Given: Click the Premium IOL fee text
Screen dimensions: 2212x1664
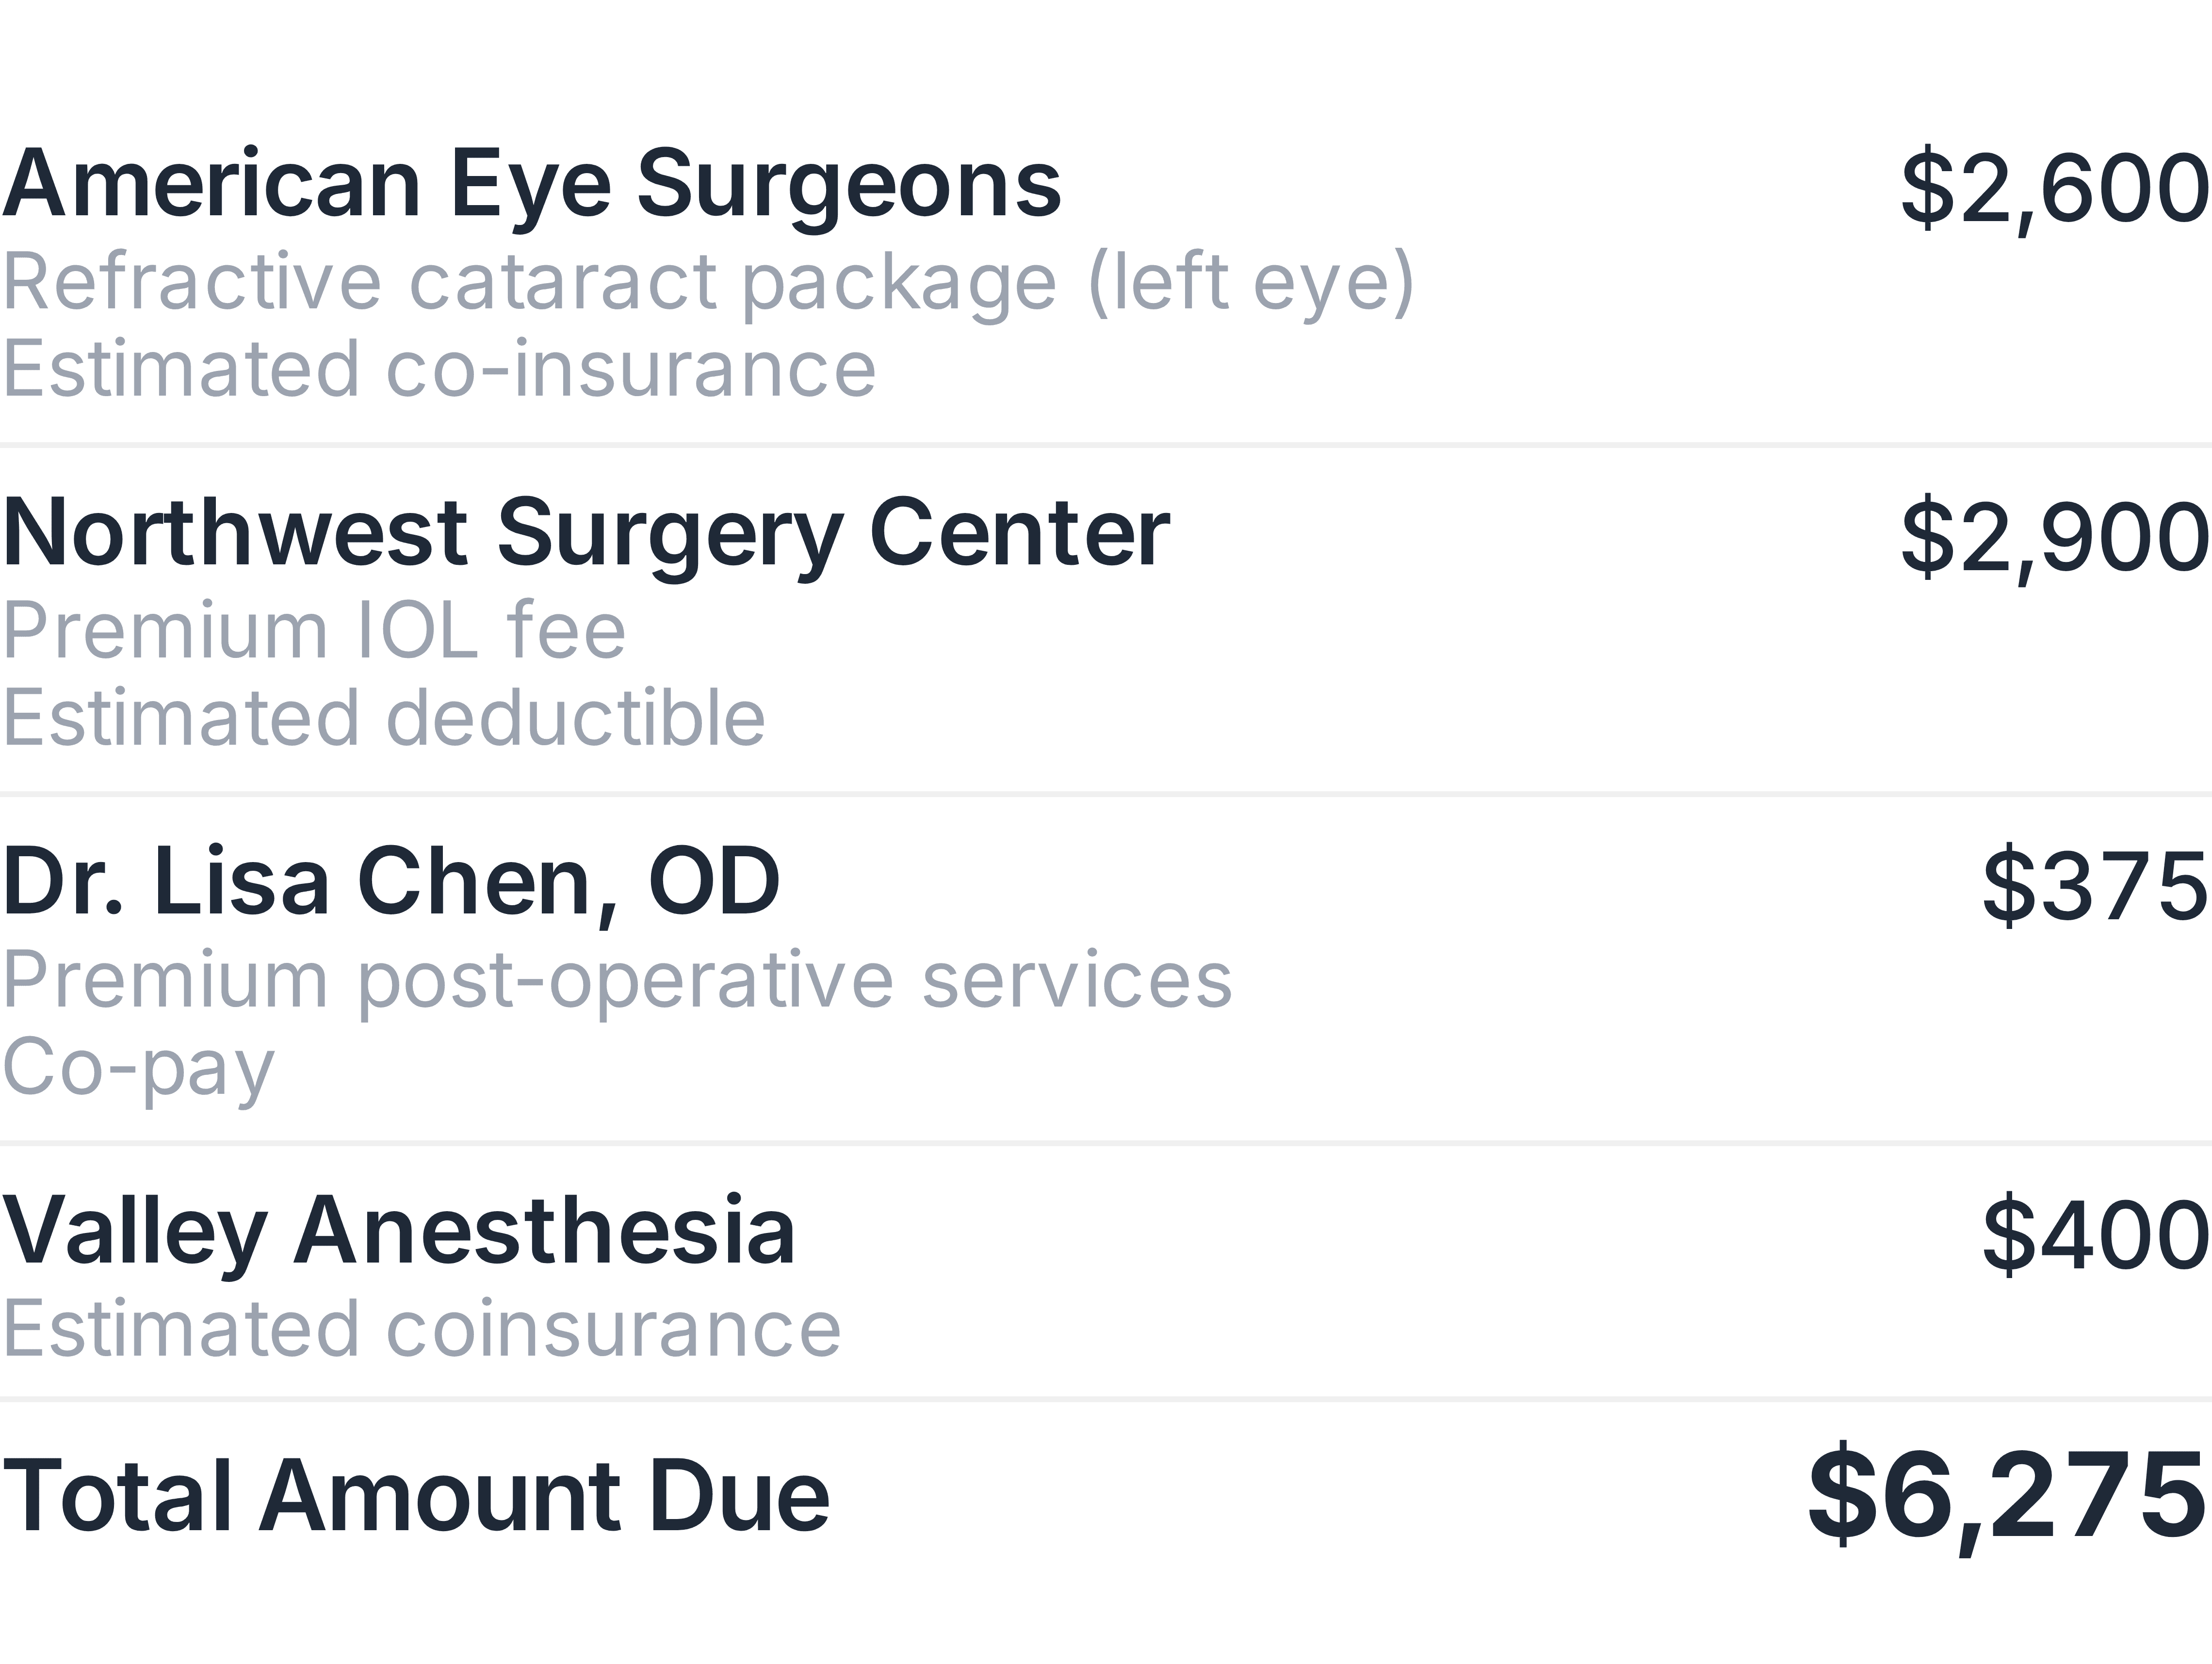Looking at the screenshot, I should click(x=313, y=631).
